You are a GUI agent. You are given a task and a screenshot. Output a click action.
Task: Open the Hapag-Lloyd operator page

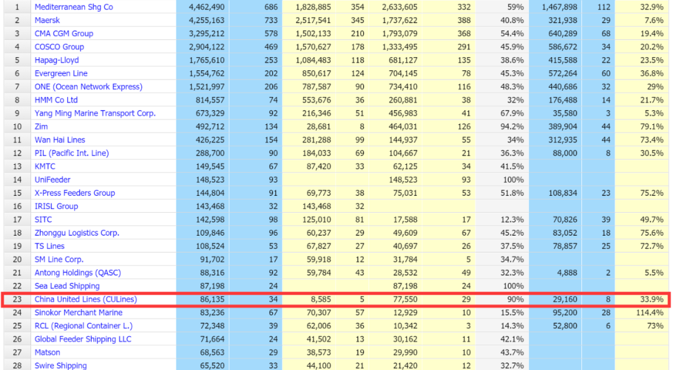(x=57, y=60)
